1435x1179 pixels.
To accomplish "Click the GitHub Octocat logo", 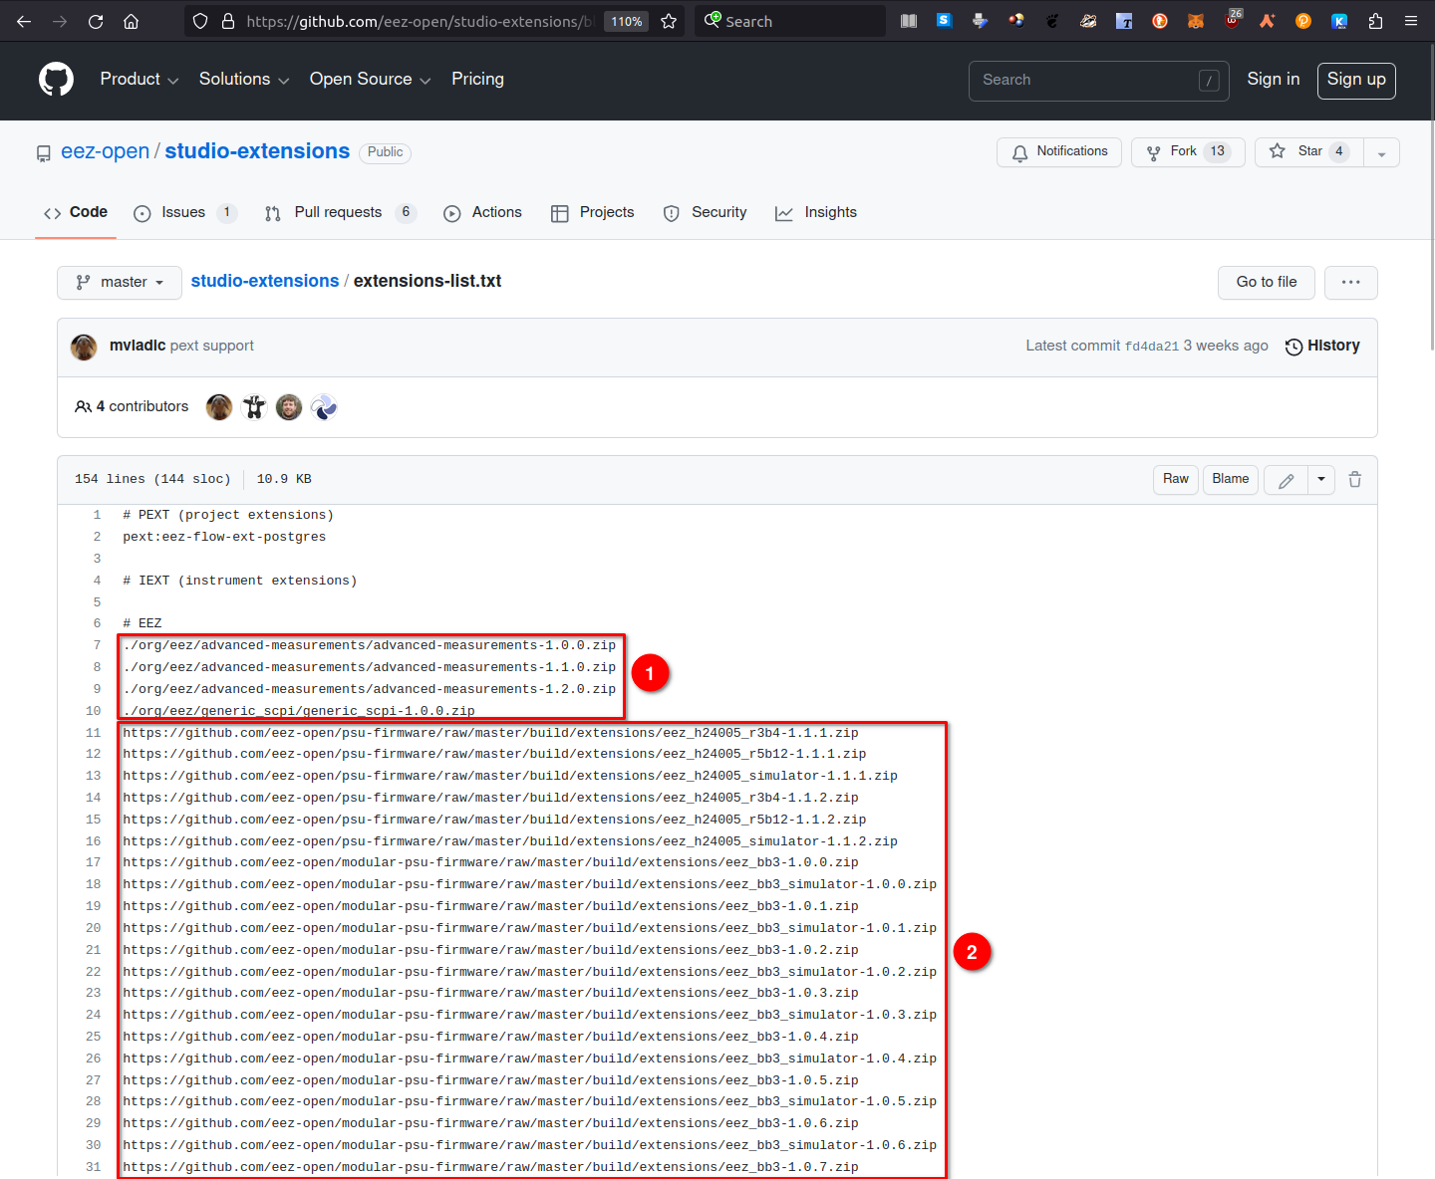I will (x=56, y=80).
